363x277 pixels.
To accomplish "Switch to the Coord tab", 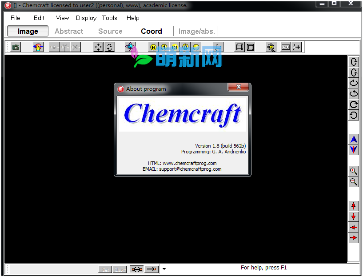I will tap(152, 31).
